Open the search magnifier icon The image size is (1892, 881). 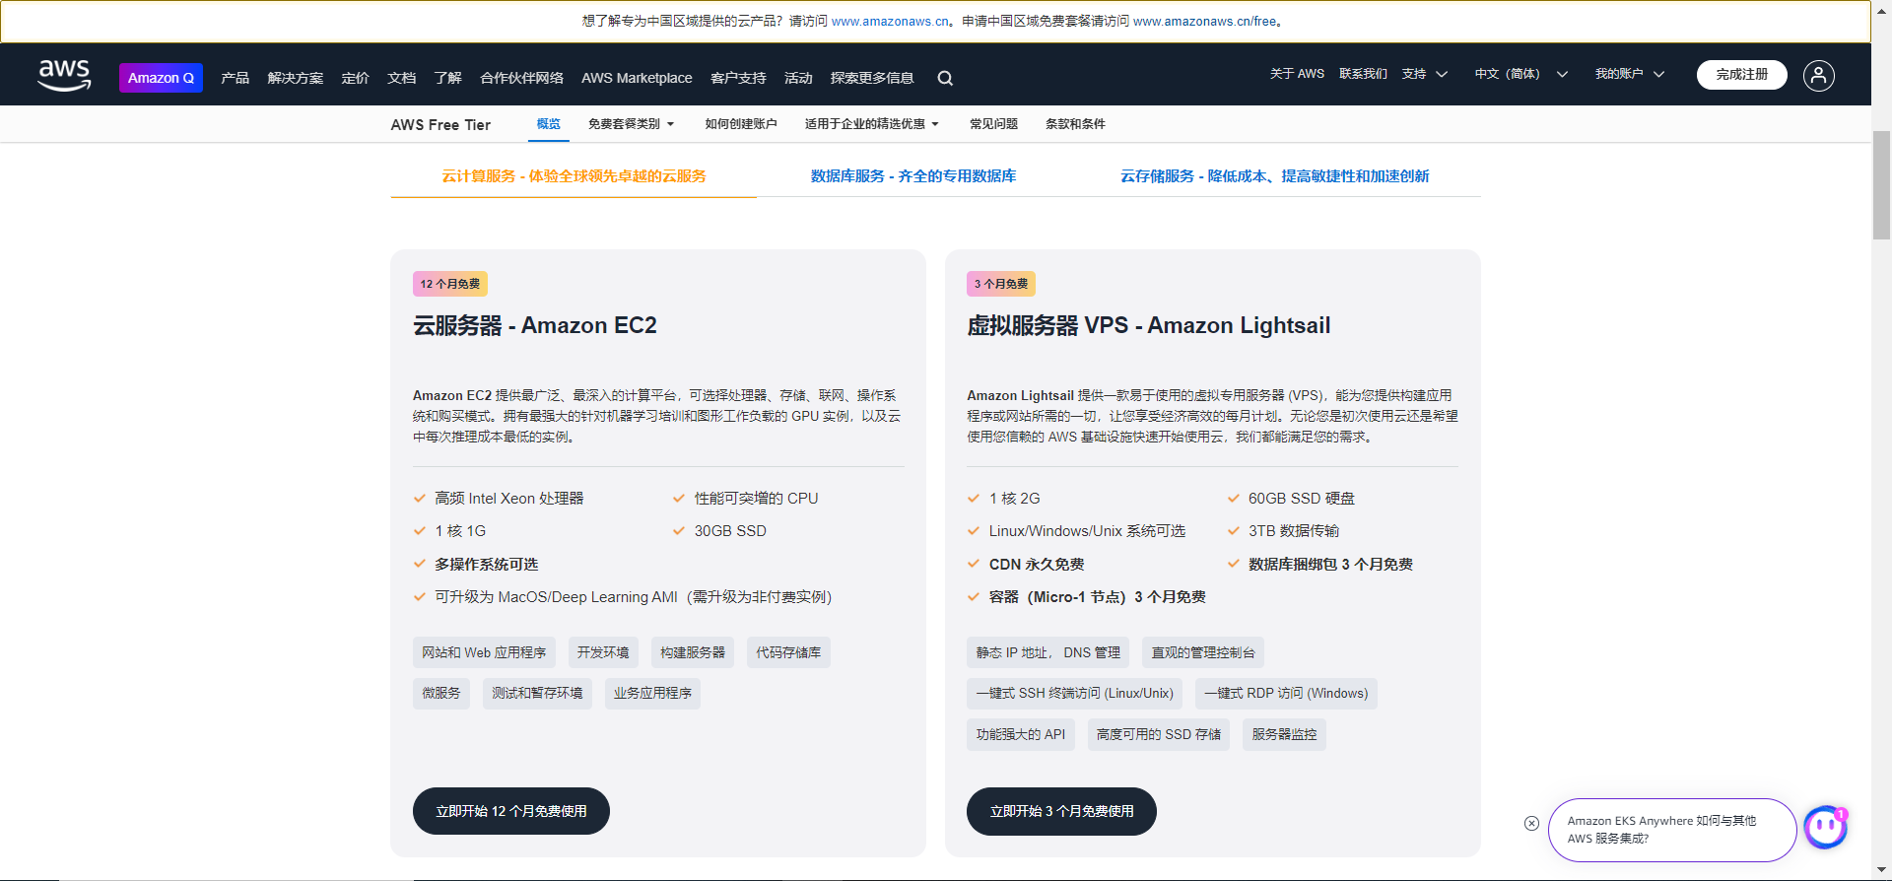click(945, 78)
